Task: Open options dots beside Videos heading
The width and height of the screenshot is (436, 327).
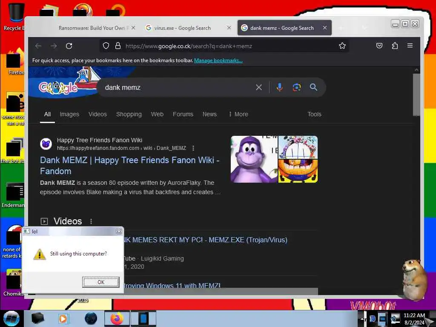Action: (x=91, y=221)
